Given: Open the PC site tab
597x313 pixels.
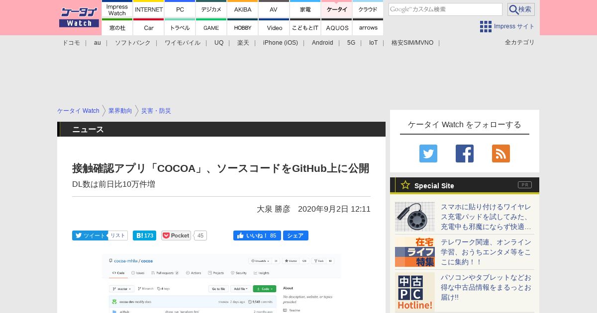Looking at the screenshot, I should 180,9.
